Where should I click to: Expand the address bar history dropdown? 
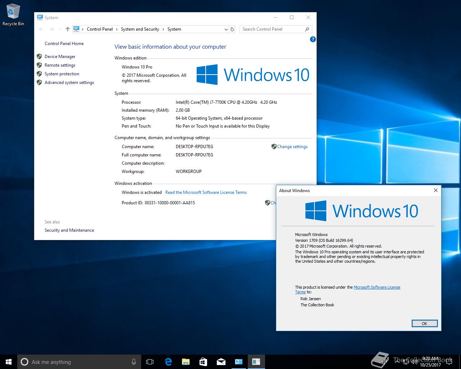pyautogui.click(x=226, y=29)
